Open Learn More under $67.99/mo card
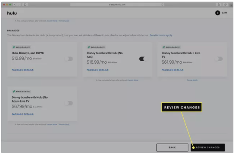Image resolution: width=235 pixels, height=154 pixels. (52, 125)
